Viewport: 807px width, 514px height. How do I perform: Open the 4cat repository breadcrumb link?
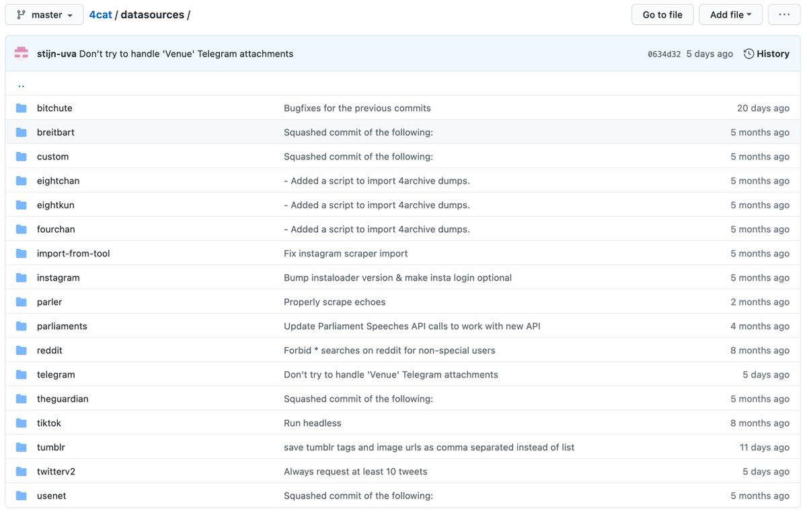[100, 14]
